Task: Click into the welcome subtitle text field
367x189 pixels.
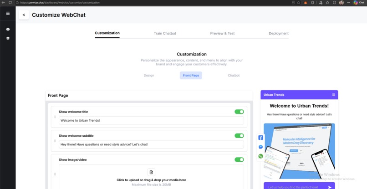Action: (151, 144)
